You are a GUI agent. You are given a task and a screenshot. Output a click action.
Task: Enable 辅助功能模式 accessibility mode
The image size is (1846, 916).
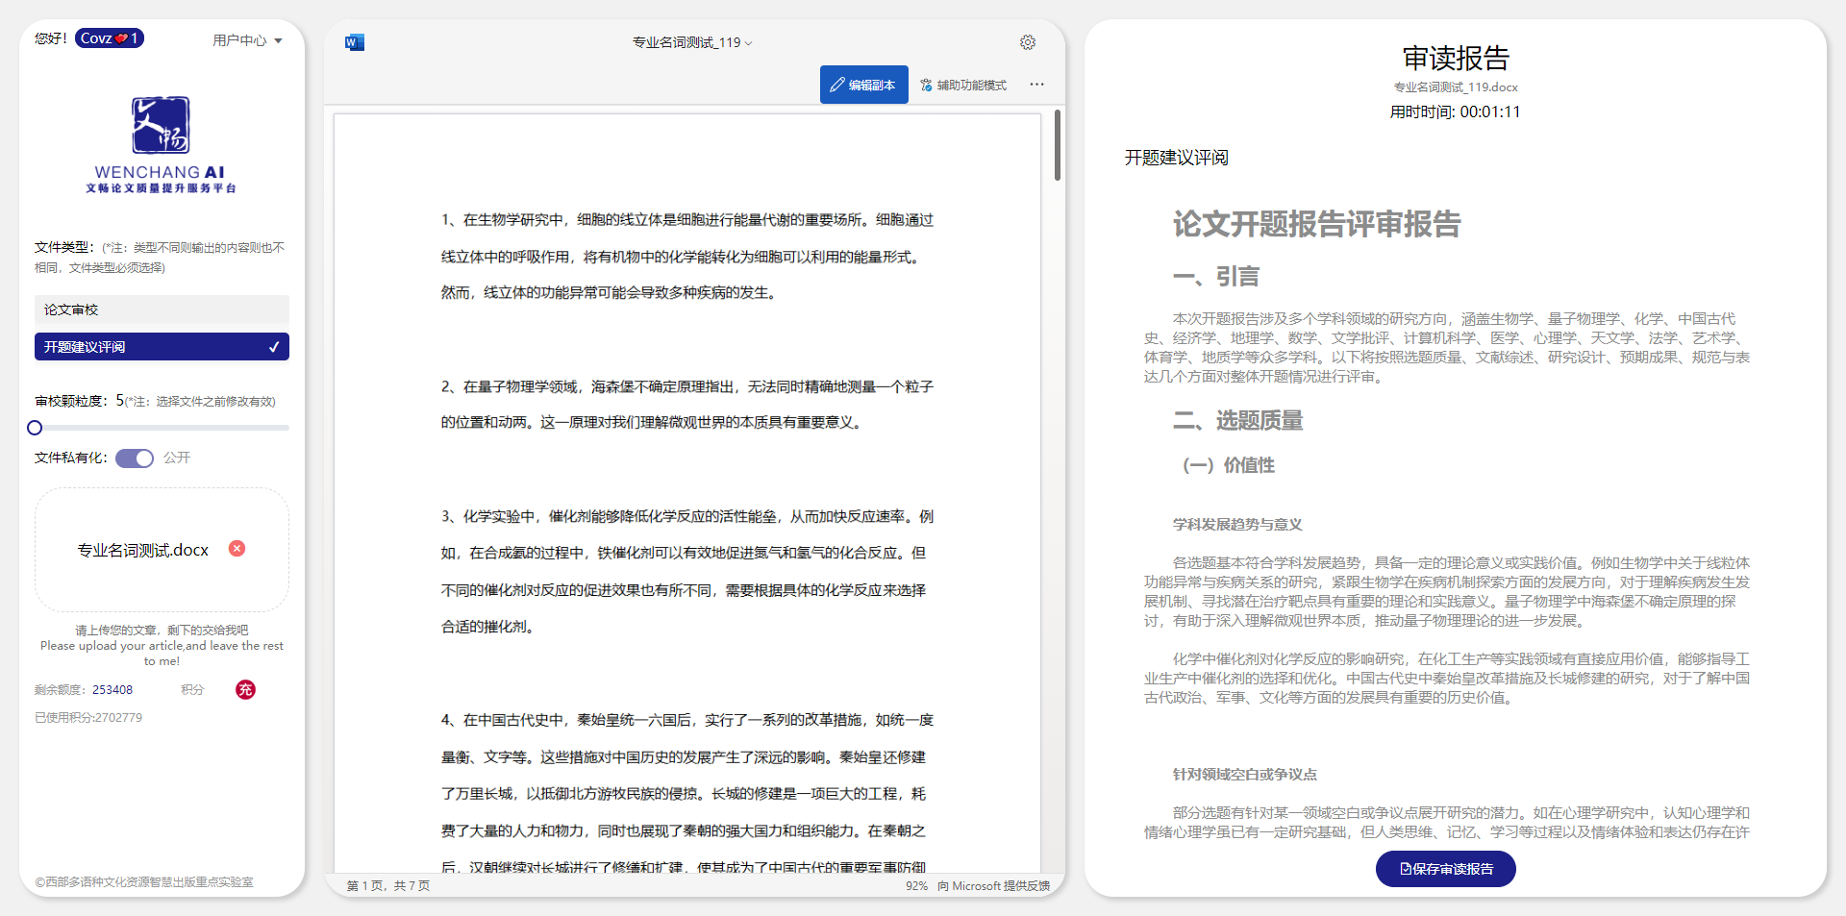[x=963, y=85]
